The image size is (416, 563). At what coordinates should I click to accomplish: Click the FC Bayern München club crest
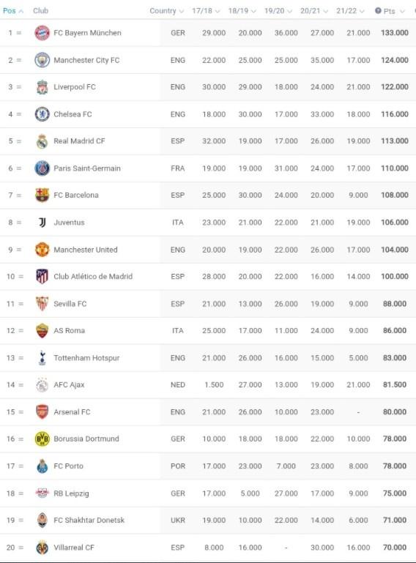pos(42,33)
